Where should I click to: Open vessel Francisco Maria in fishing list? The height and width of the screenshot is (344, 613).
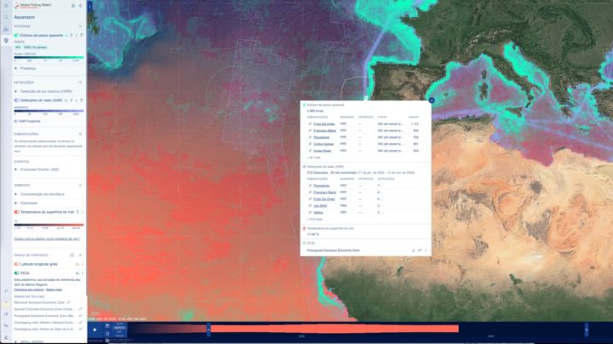324,130
